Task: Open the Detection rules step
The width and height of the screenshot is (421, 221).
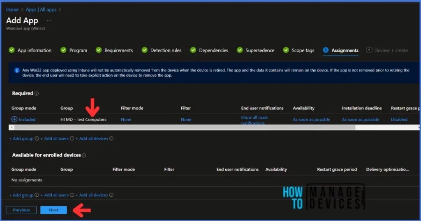Action: tap(162, 50)
